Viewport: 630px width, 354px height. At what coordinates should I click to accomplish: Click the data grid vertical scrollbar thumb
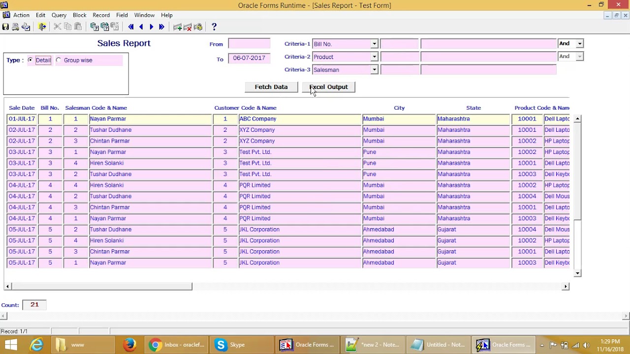coord(577,171)
